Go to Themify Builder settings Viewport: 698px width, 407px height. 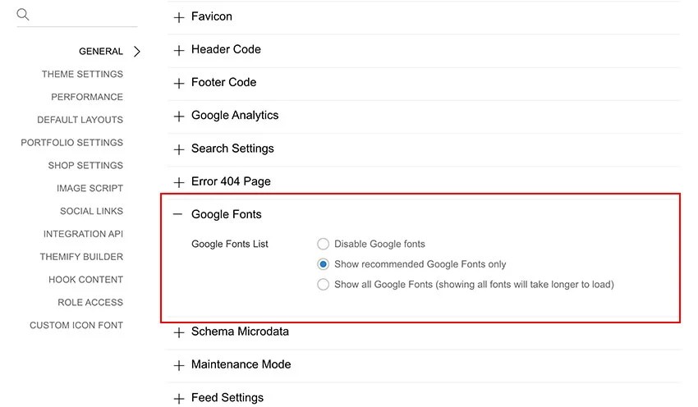81,257
